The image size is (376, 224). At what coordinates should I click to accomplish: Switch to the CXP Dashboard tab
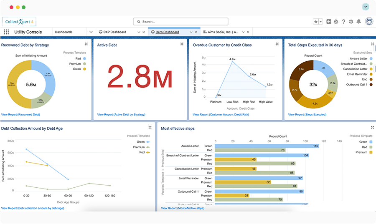(x=114, y=32)
